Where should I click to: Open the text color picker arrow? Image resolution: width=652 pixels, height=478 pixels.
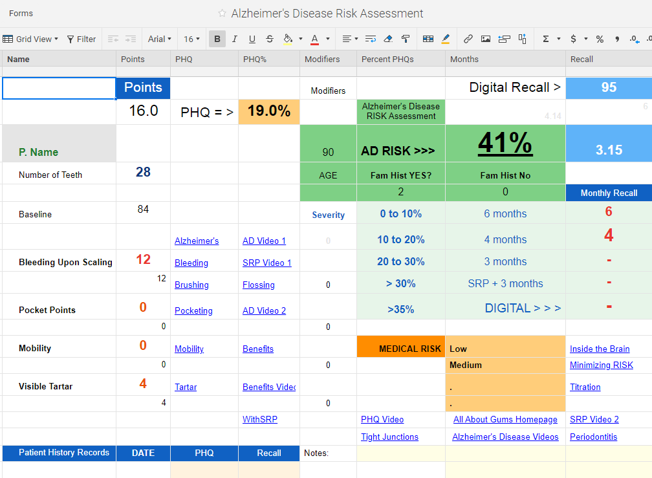point(328,39)
